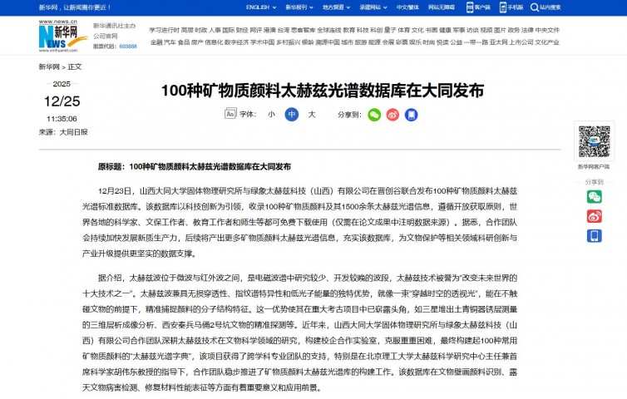Click the WeChat share icon under the headline

click(374, 115)
